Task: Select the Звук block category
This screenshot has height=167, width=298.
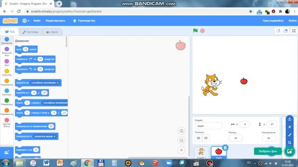Action: (7, 63)
